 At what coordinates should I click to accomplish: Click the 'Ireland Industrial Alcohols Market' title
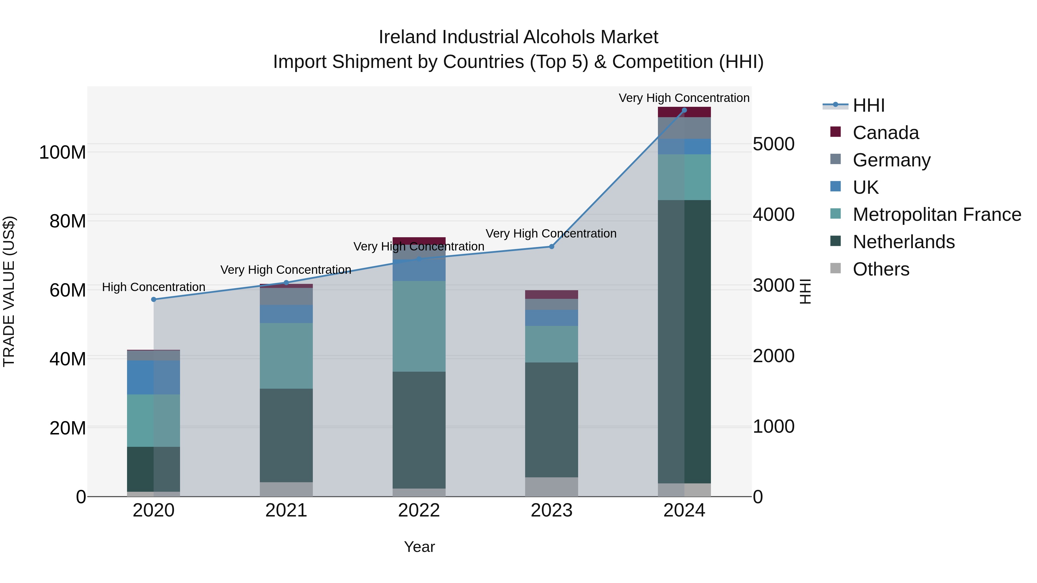[518, 37]
